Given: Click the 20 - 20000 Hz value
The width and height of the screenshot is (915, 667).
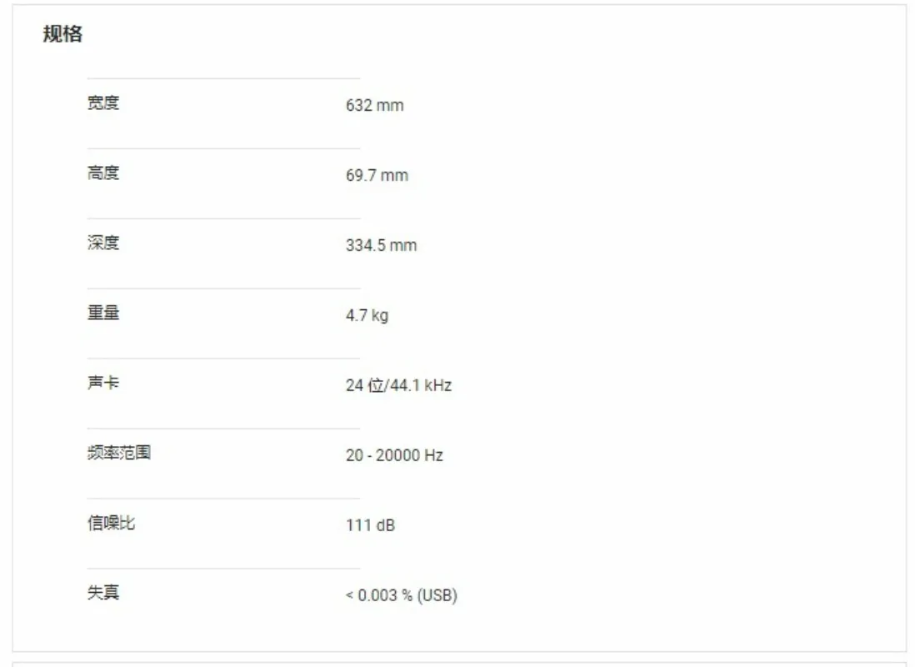Looking at the screenshot, I should point(394,455).
